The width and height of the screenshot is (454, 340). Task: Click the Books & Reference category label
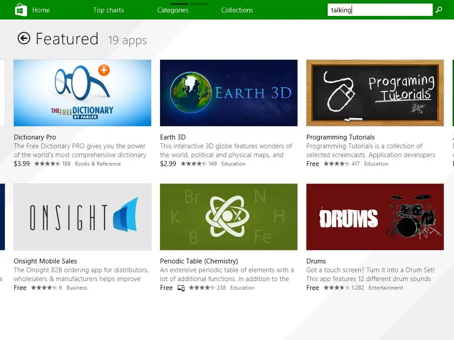pyautogui.click(x=98, y=164)
